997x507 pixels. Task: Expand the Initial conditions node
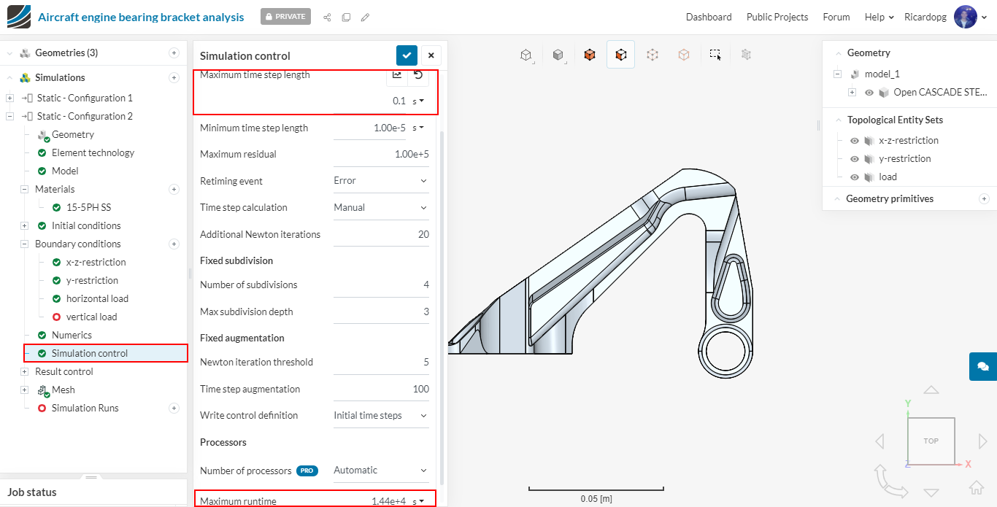[x=24, y=225]
